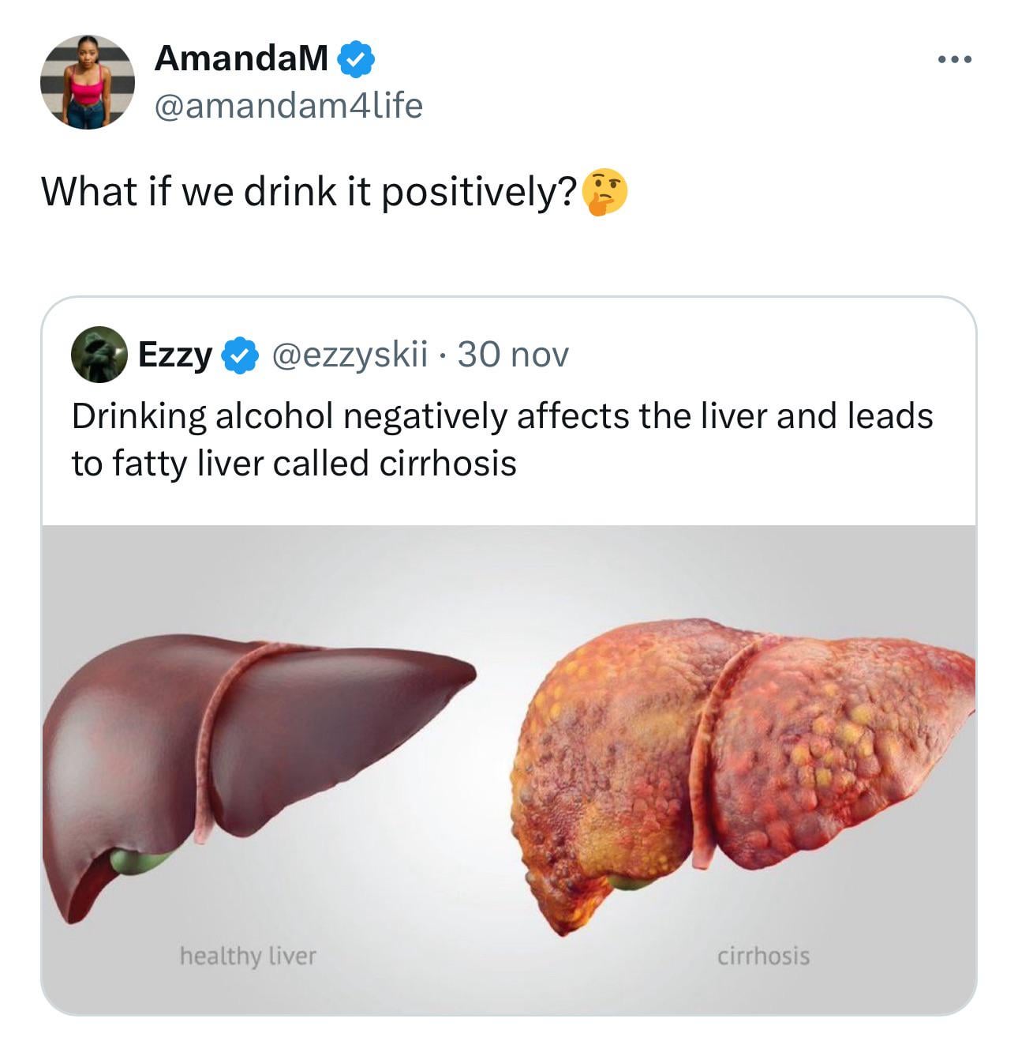This screenshot has height=1041, width=1018.
Task: Open the quoted tweet text about alcohol
Action: (502, 439)
